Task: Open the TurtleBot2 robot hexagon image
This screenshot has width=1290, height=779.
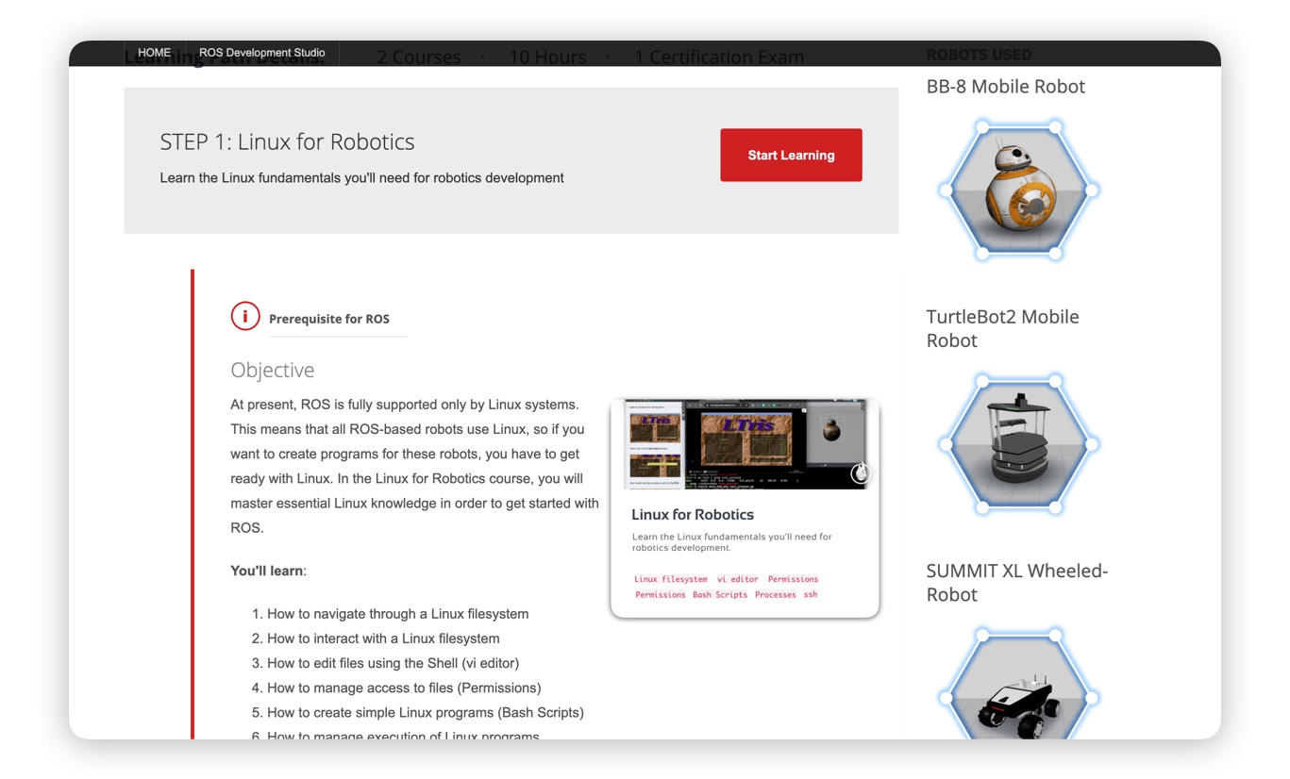Action: 1018,444
